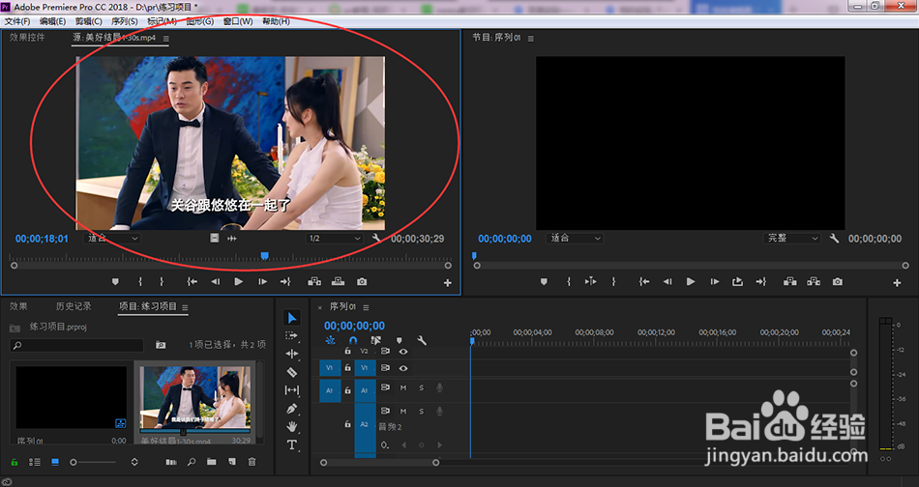The height and width of the screenshot is (487, 919).
Task: Open Program zoom level dropdown 适合
Action: point(575,239)
